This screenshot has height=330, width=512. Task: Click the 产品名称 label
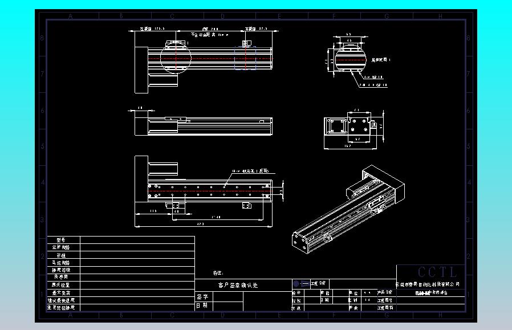tap(385, 292)
